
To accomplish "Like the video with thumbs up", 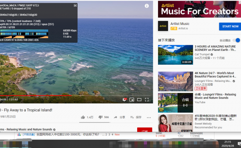I will point(83,117).
